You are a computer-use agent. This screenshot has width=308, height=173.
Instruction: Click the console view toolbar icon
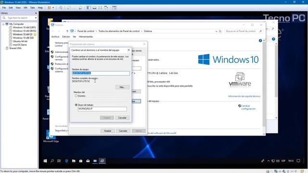pos(115,8)
